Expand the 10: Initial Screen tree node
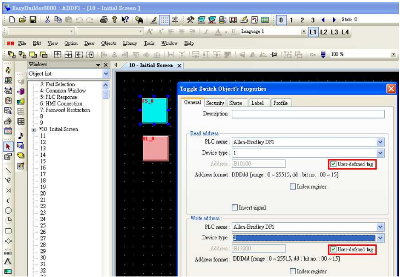This screenshot has height=277, width=400. [x=33, y=129]
